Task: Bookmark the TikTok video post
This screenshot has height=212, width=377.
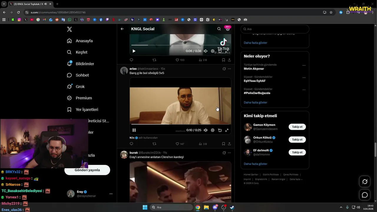Action: click(x=224, y=60)
